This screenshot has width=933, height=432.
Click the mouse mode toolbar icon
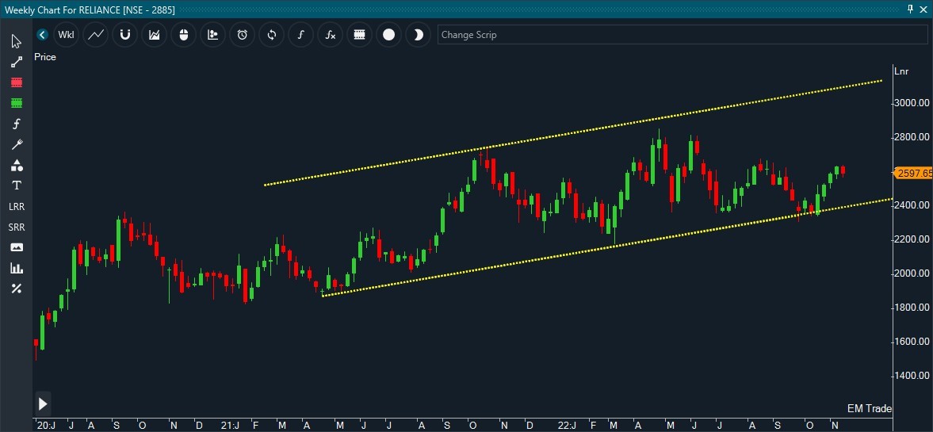click(x=183, y=35)
